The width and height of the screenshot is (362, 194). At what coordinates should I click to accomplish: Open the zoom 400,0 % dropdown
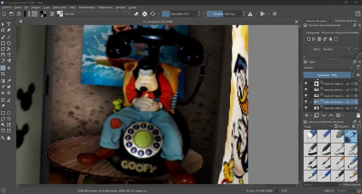coord(329,191)
